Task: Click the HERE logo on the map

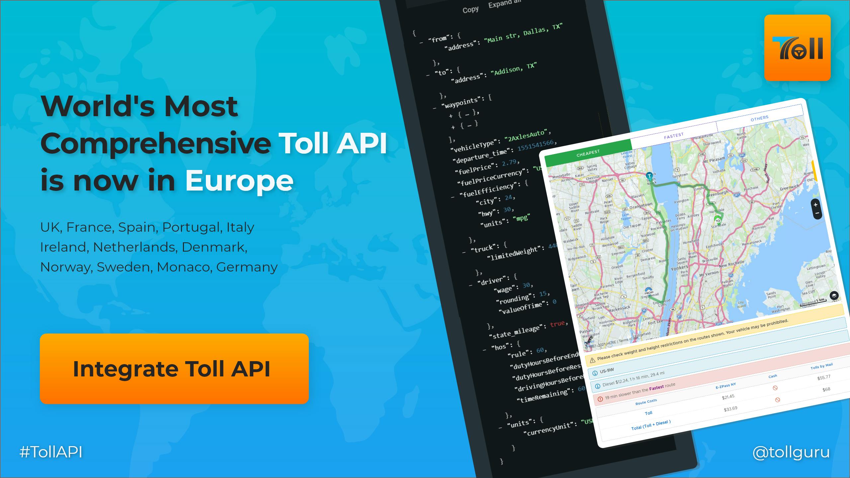Action: pos(589,341)
